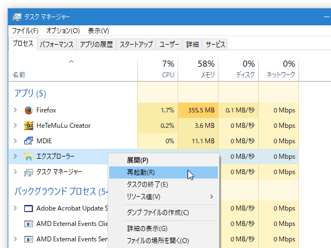Select the AMD External Events Client name
The image size is (331, 248).
point(72,224)
